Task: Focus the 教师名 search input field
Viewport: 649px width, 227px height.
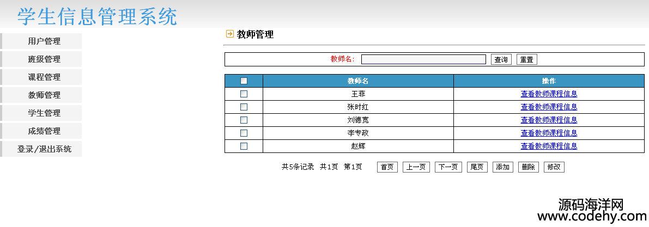Action: (423, 59)
